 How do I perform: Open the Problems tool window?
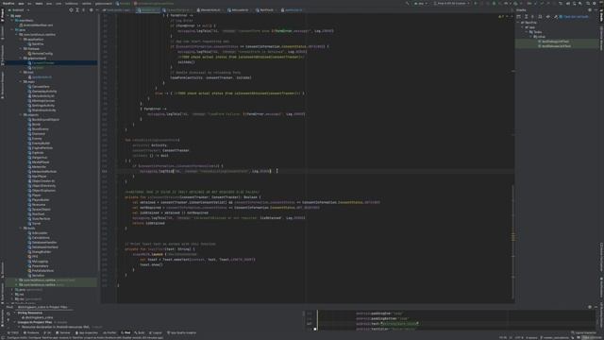(x=31, y=332)
